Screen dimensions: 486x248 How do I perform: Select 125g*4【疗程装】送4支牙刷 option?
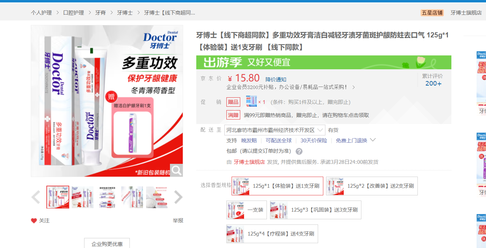[x=272, y=234]
